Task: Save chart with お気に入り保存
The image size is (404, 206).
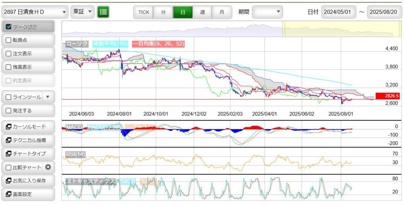Action: pyautogui.click(x=28, y=181)
